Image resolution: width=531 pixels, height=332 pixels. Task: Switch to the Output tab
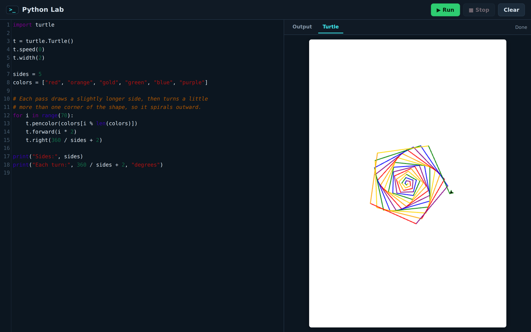[302, 27]
